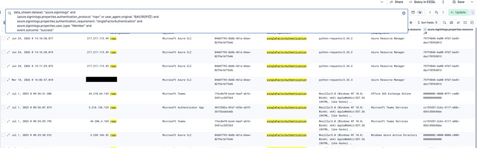
Task: Select row Jul 1, 2025 09:36:31.306 checkbox
Action: (x=3, y=93)
